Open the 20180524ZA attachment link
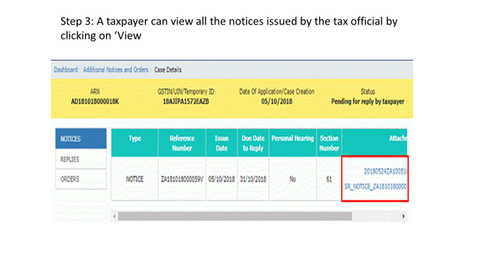 pyautogui.click(x=385, y=171)
